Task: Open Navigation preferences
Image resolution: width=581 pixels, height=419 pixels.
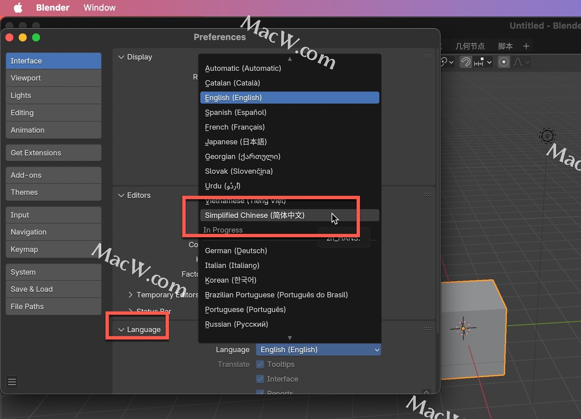Action: [x=53, y=232]
